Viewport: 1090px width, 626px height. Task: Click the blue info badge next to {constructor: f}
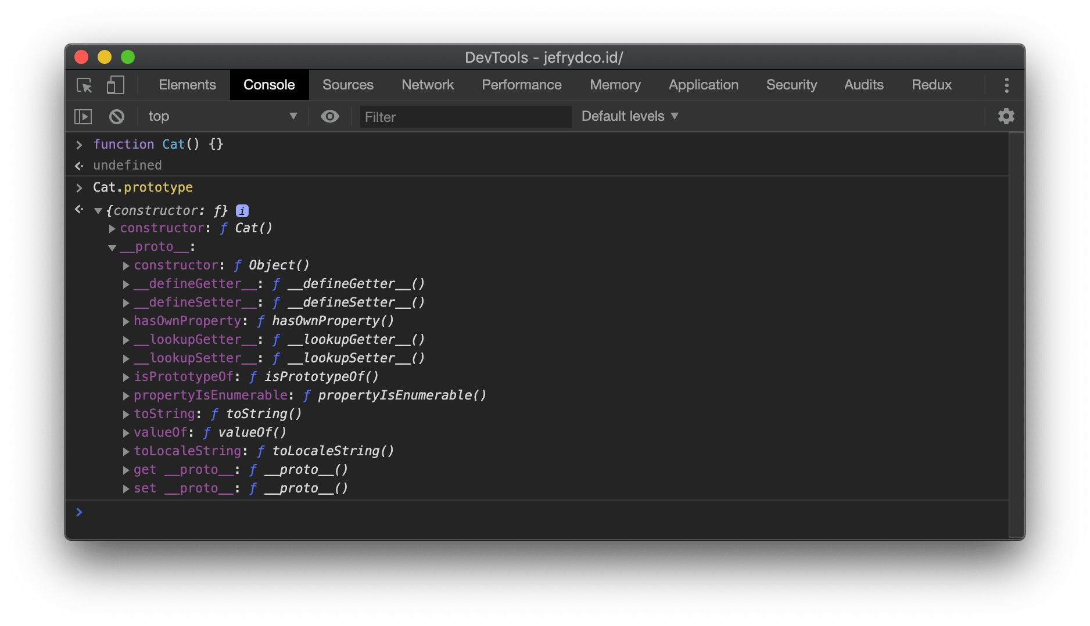[x=242, y=211]
